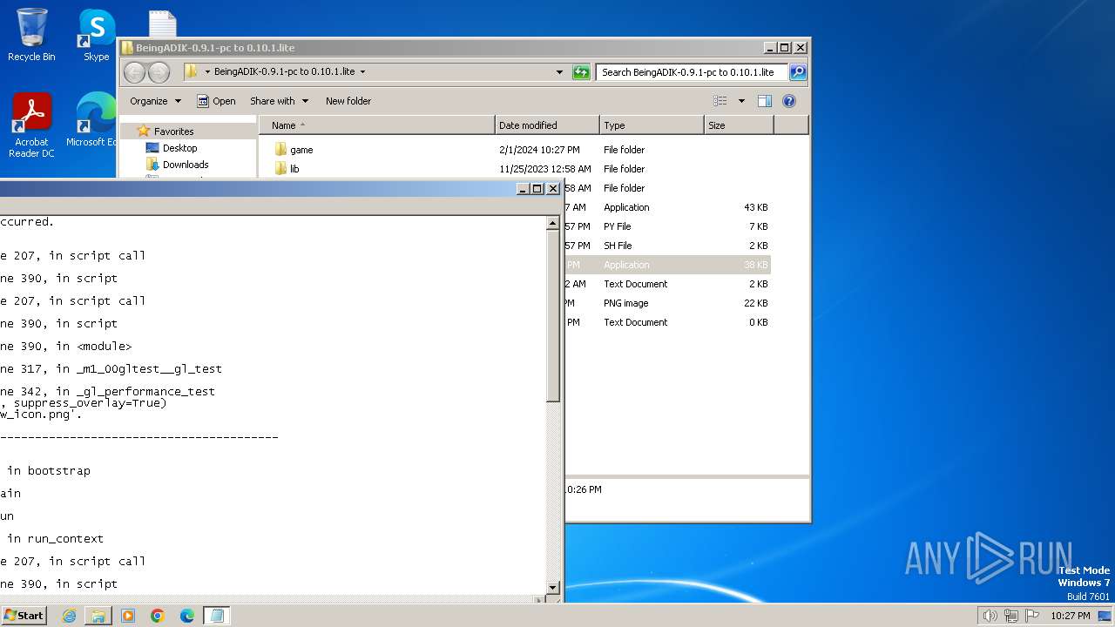
Task: Expand address bar history dropdown arrow
Action: [x=559, y=72]
